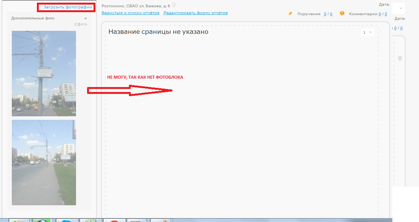
Task: Click the orange exclamation comment bubble icon
Action: [x=342, y=14]
